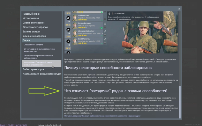
Task: Click the wrench icon beside Aleksandr Kolesnikov
Action: tap(105, 31)
